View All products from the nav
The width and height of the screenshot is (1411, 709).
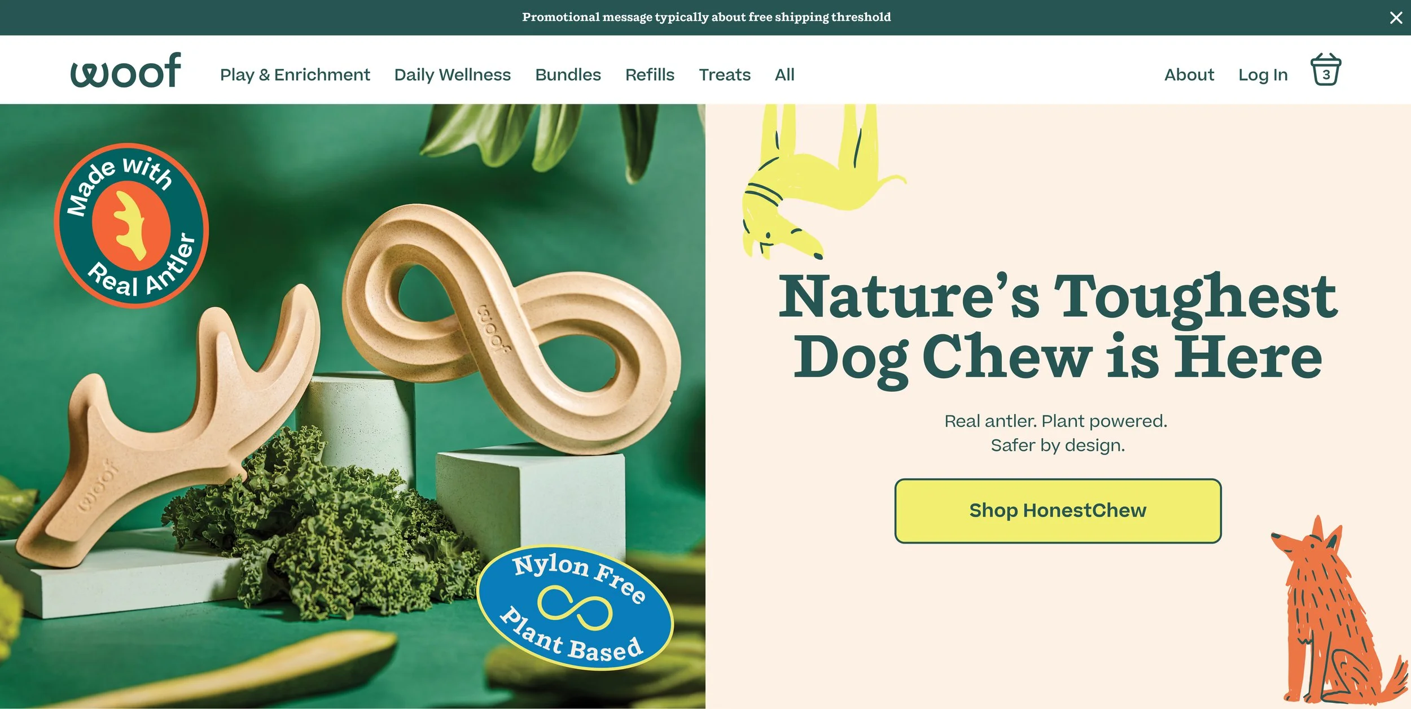[x=785, y=75]
